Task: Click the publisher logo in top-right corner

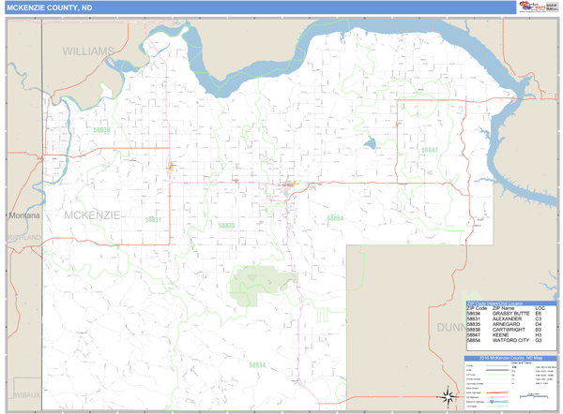Action: pos(536,7)
